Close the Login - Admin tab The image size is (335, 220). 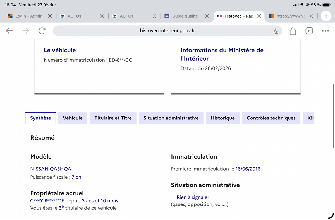click(x=50, y=16)
